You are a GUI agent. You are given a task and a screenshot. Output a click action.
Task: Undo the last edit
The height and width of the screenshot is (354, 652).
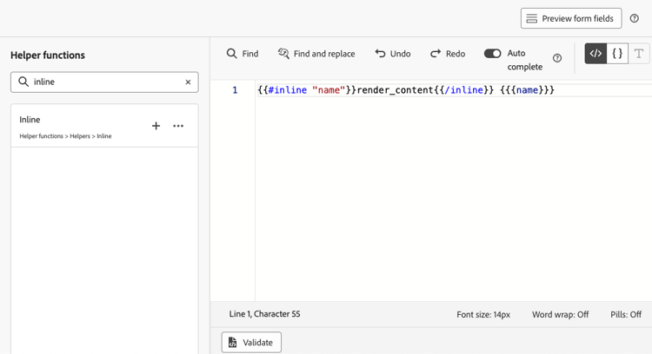[x=393, y=54]
